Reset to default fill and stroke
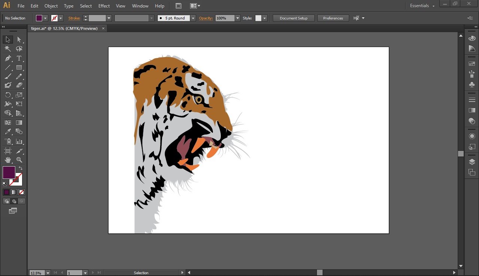479x276 pixels. tap(4, 183)
